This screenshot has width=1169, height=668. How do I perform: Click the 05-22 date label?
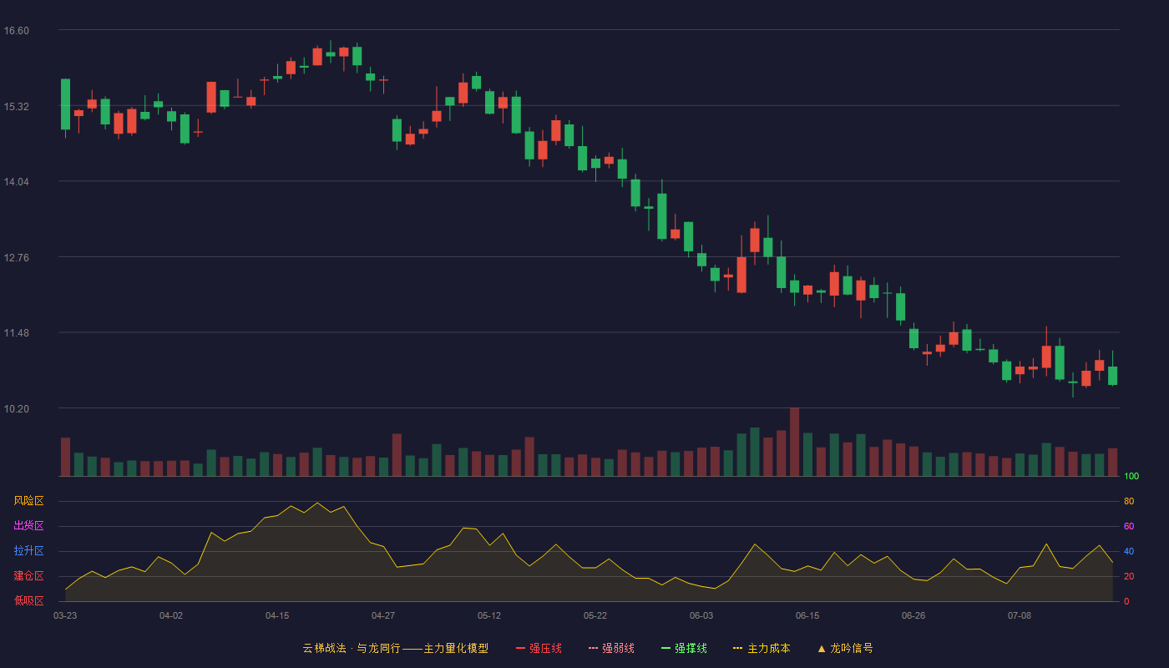pos(595,615)
